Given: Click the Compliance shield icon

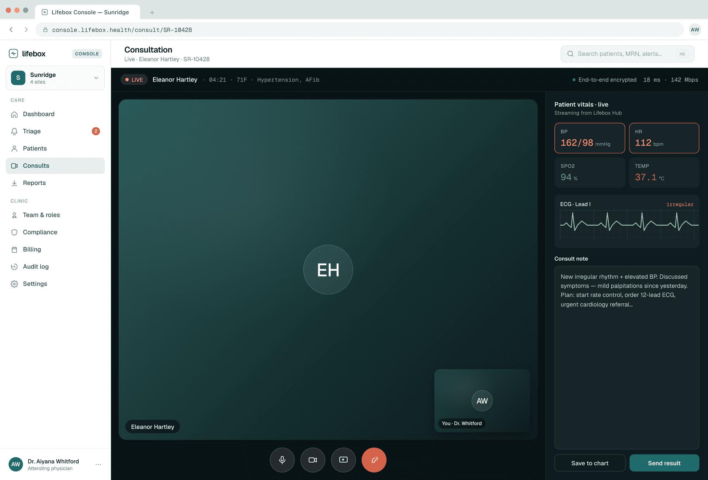Looking at the screenshot, I should pyautogui.click(x=14, y=232).
